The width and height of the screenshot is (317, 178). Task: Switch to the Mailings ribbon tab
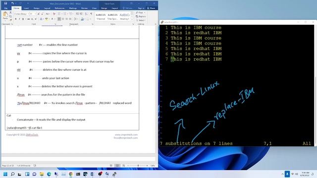click(73, 8)
